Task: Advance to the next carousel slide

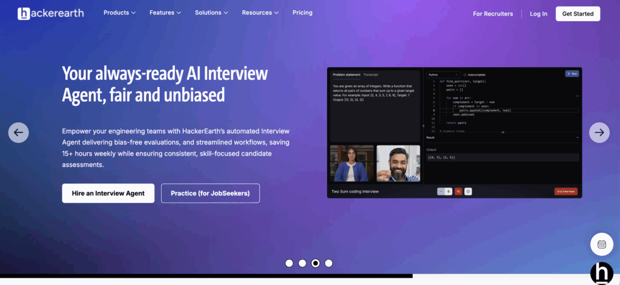Action: click(599, 133)
